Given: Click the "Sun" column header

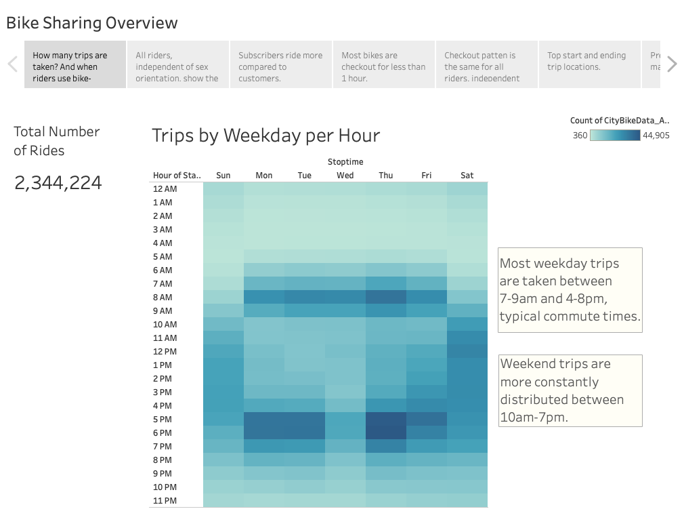Looking at the screenshot, I should (223, 175).
